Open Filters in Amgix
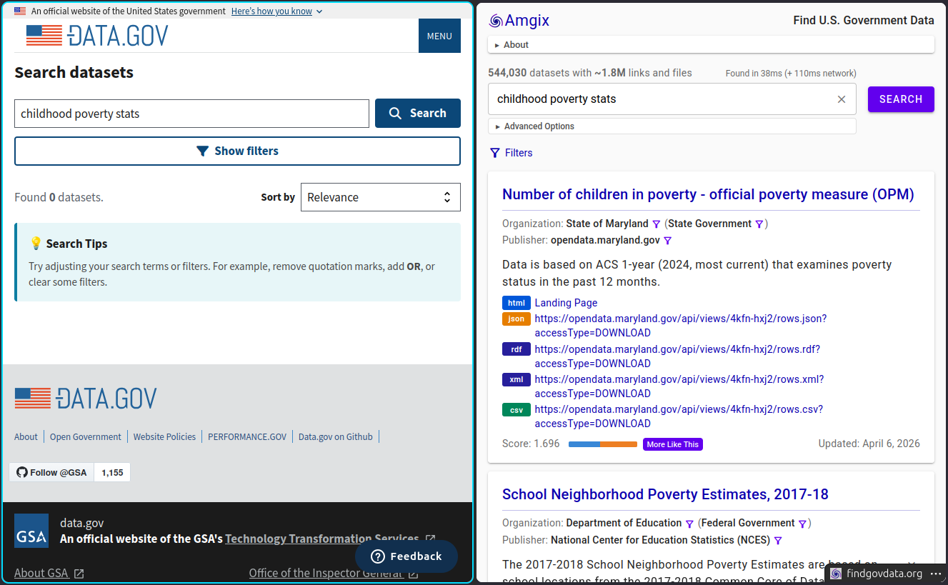This screenshot has height=585, width=948. pyautogui.click(x=512, y=153)
